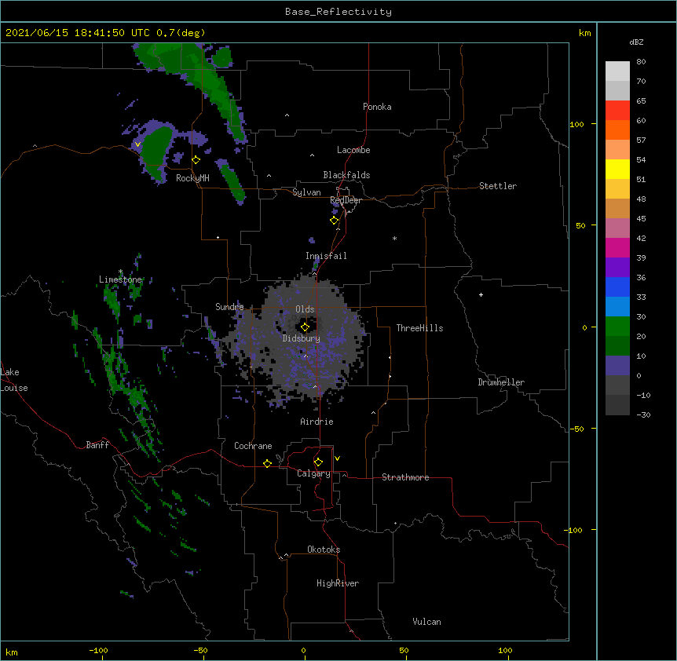The image size is (677, 661).
Task: Click the white plus marker north of Drumheller
Action: (x=481, y=294)
